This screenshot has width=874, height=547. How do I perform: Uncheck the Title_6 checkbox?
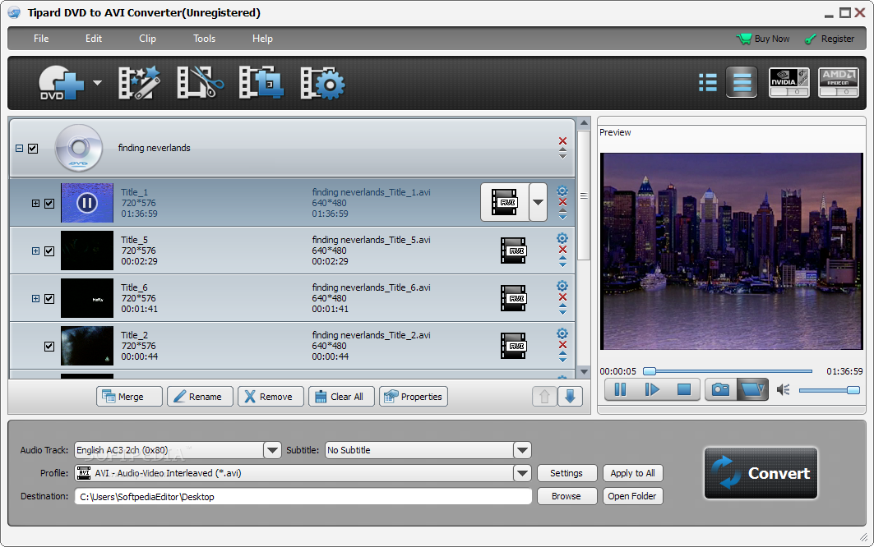coord(49,299)
